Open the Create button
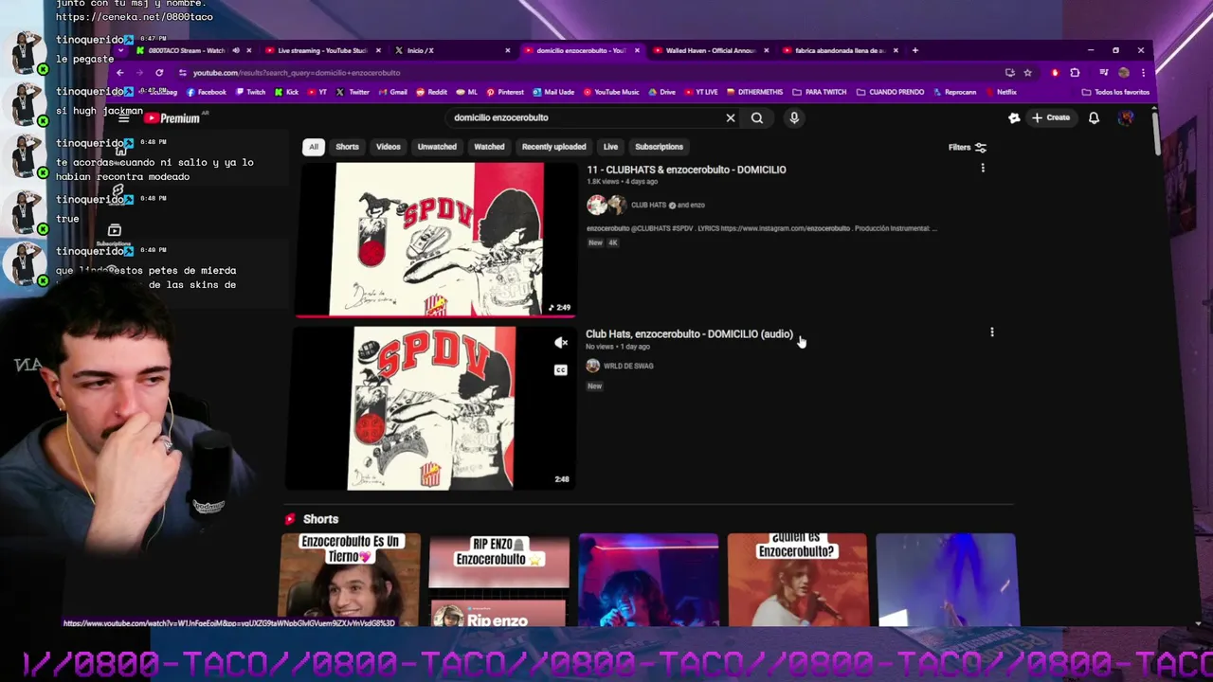The width and height of the screenshot is (1213, 682). (x=1052, y=118)
